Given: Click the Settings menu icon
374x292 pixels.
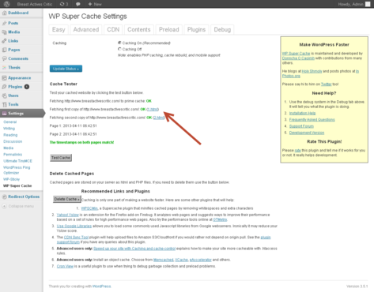Looking at the screenshot, I should pos(4,114).
